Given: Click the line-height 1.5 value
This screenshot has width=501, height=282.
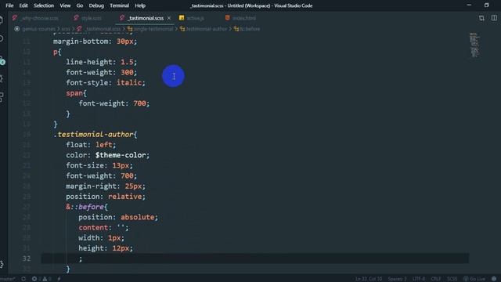Looking at the screenshot, I should pos(127,62).
